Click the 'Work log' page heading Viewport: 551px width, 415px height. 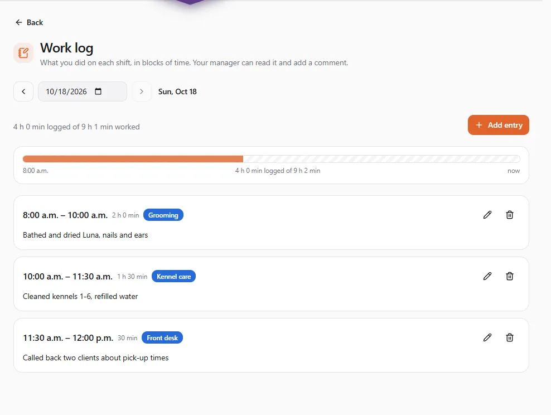click(x=67, y=48)
